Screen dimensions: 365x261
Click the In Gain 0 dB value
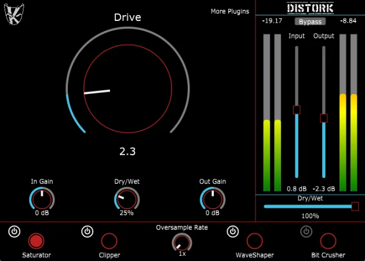(42, 213)
